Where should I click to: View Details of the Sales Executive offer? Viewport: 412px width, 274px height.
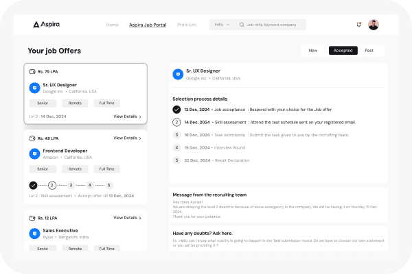tap(127, 218)
